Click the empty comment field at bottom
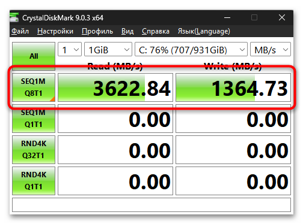Viewport: 303px width, 224px height. pyautogui.click(x=151, y=205)
